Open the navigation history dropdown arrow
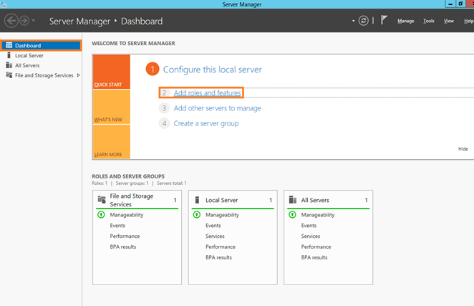474x306 pixels. tap(34, 21)
